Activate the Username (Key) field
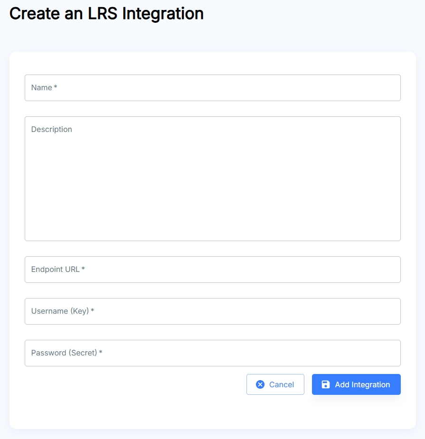This screenshot has width=425, height=439. pyautogui.click(x=213, y=311)
